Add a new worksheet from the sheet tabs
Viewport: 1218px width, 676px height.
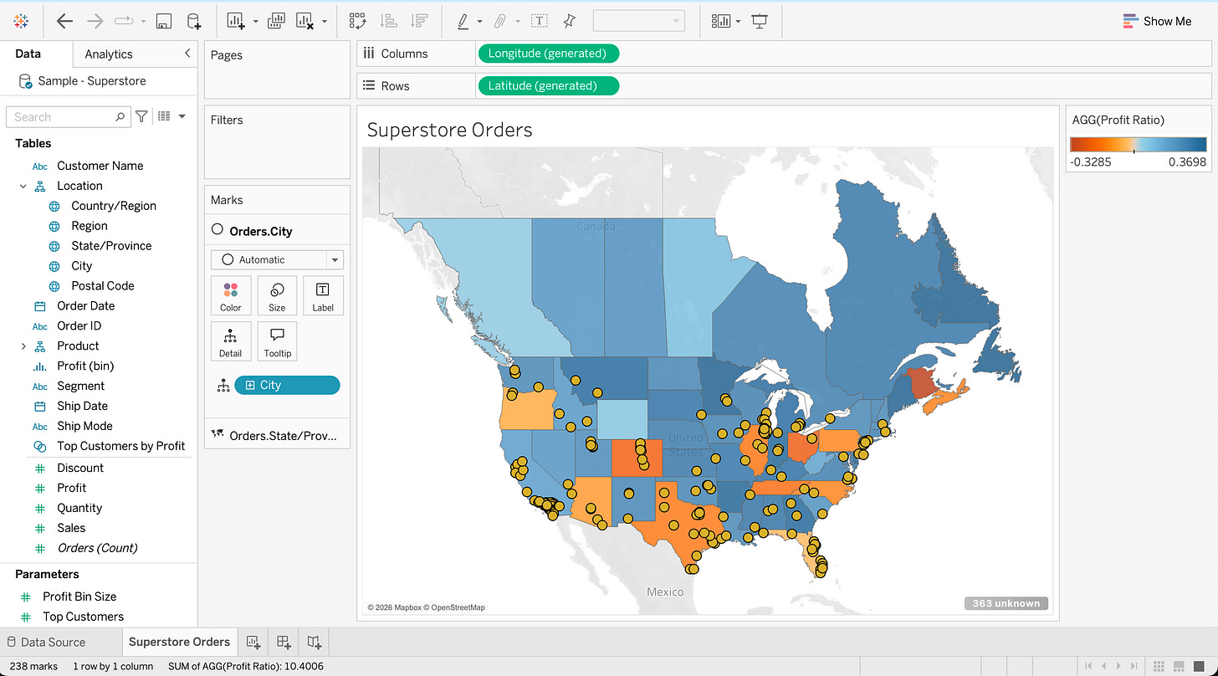(x=253, y=643)
